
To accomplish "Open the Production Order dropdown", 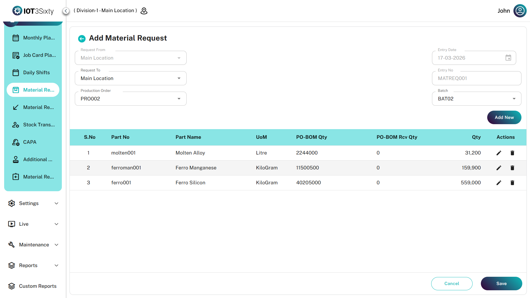I will tap(131, 99).
